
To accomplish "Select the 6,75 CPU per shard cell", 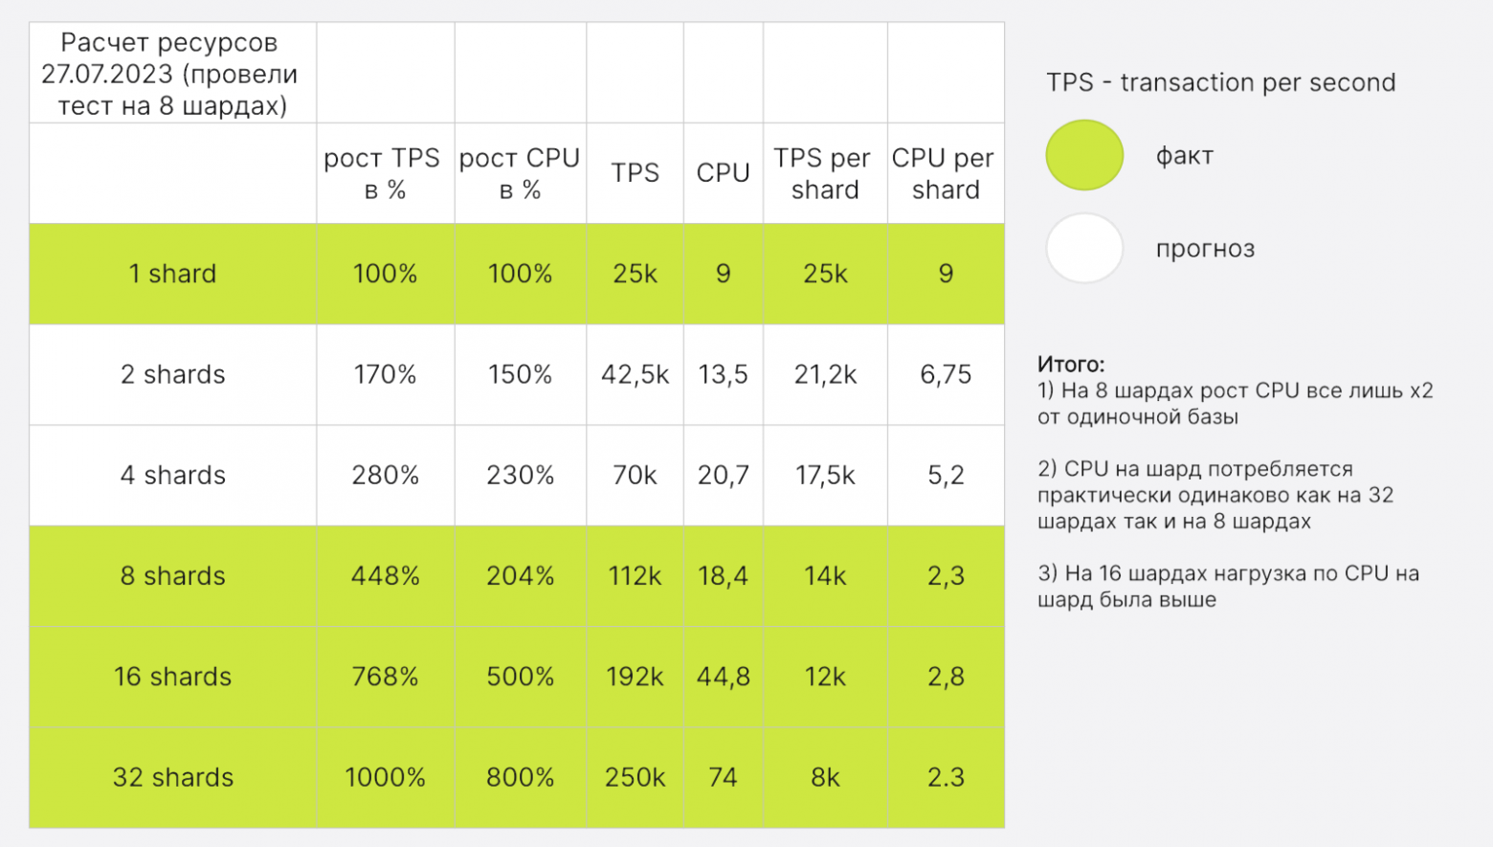I will (945, 374).
